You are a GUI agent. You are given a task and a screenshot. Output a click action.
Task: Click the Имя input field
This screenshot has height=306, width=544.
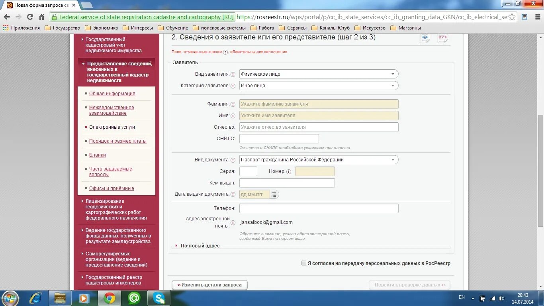[319, 116]
